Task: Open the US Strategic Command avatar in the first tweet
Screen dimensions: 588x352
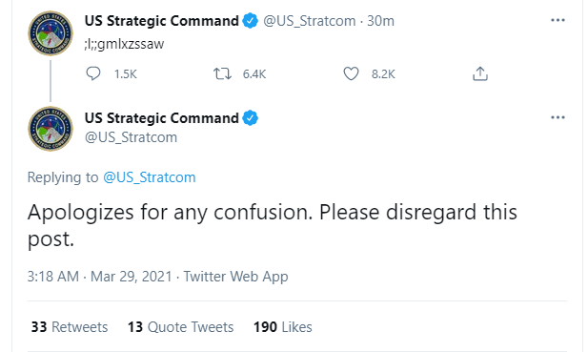Action: pyautogui.click(x=51, y=33)
